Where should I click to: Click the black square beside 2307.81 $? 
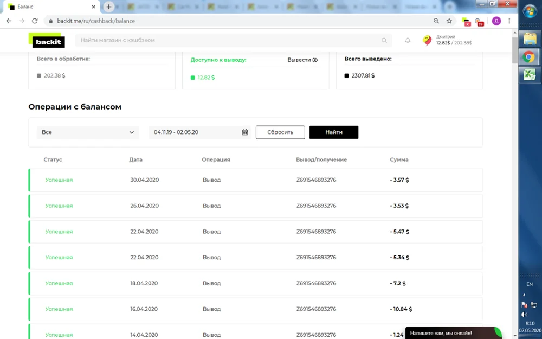click(347, 76)
